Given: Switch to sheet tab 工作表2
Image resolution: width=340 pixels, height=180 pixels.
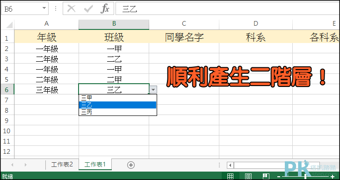Looking at the screenshot, I should tap(62, 165).
